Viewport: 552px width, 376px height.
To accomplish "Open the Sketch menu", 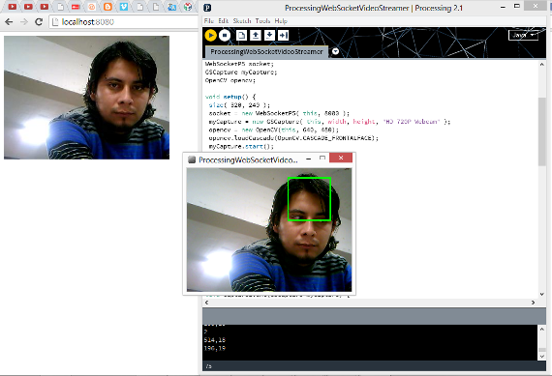I will tap(242, 21).
